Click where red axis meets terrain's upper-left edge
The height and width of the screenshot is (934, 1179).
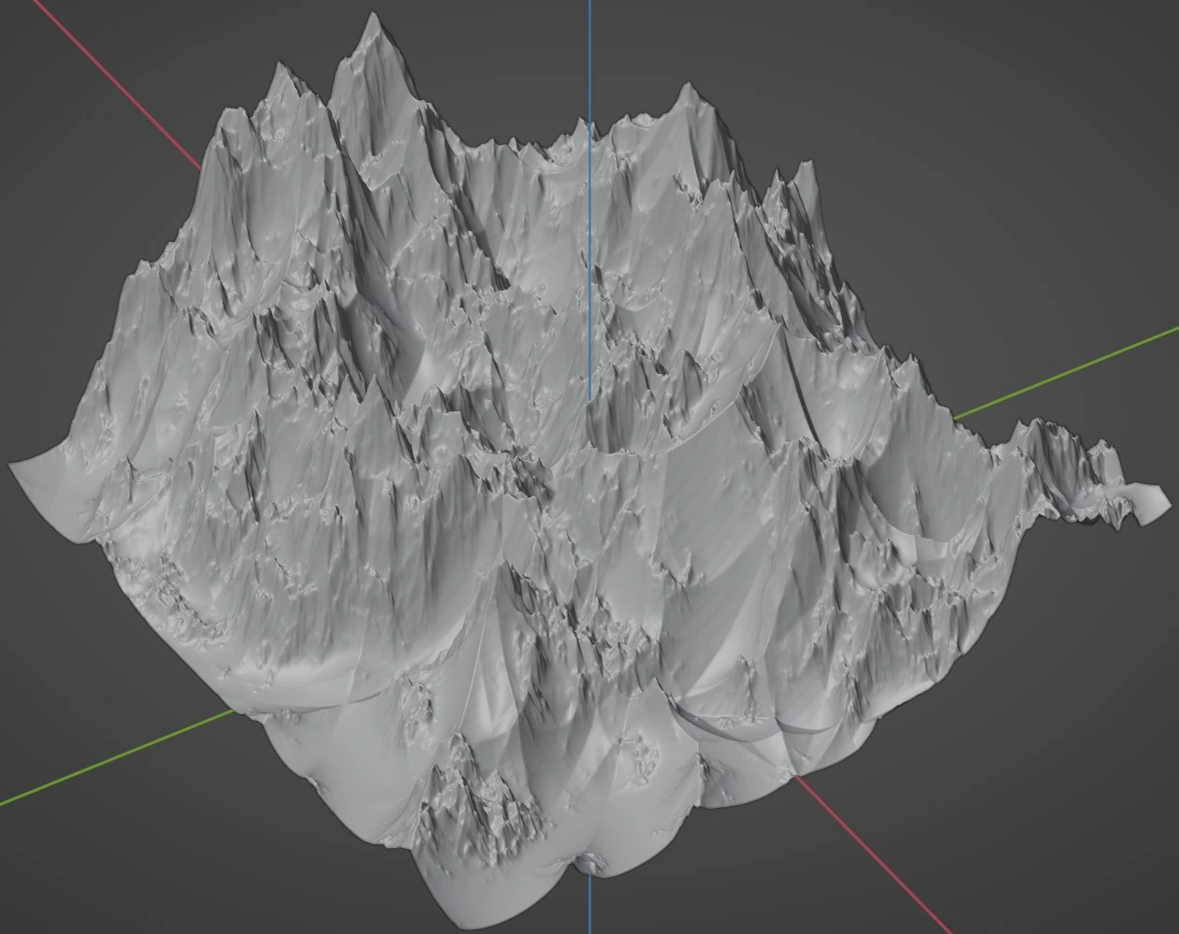(200, 167)
